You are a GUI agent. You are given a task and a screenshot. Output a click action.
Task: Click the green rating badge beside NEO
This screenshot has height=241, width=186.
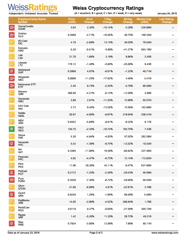click(12, 129)
